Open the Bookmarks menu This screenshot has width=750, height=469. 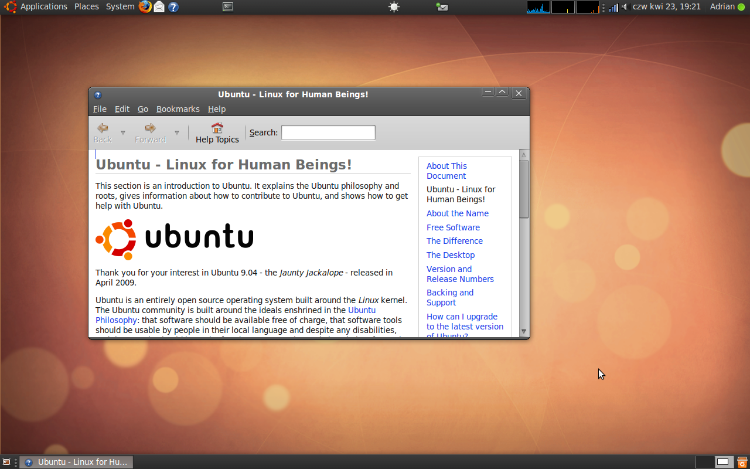178,109
